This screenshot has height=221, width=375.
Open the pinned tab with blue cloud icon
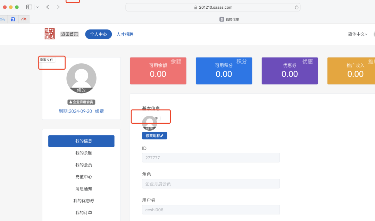[x=2, y=19]
